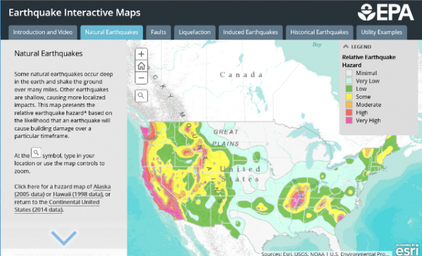Viewport: 422px width, 256px height.
Task: Click the Very Low hazard legend swatch
Action: pyautogui.click(x=349, y=80)
